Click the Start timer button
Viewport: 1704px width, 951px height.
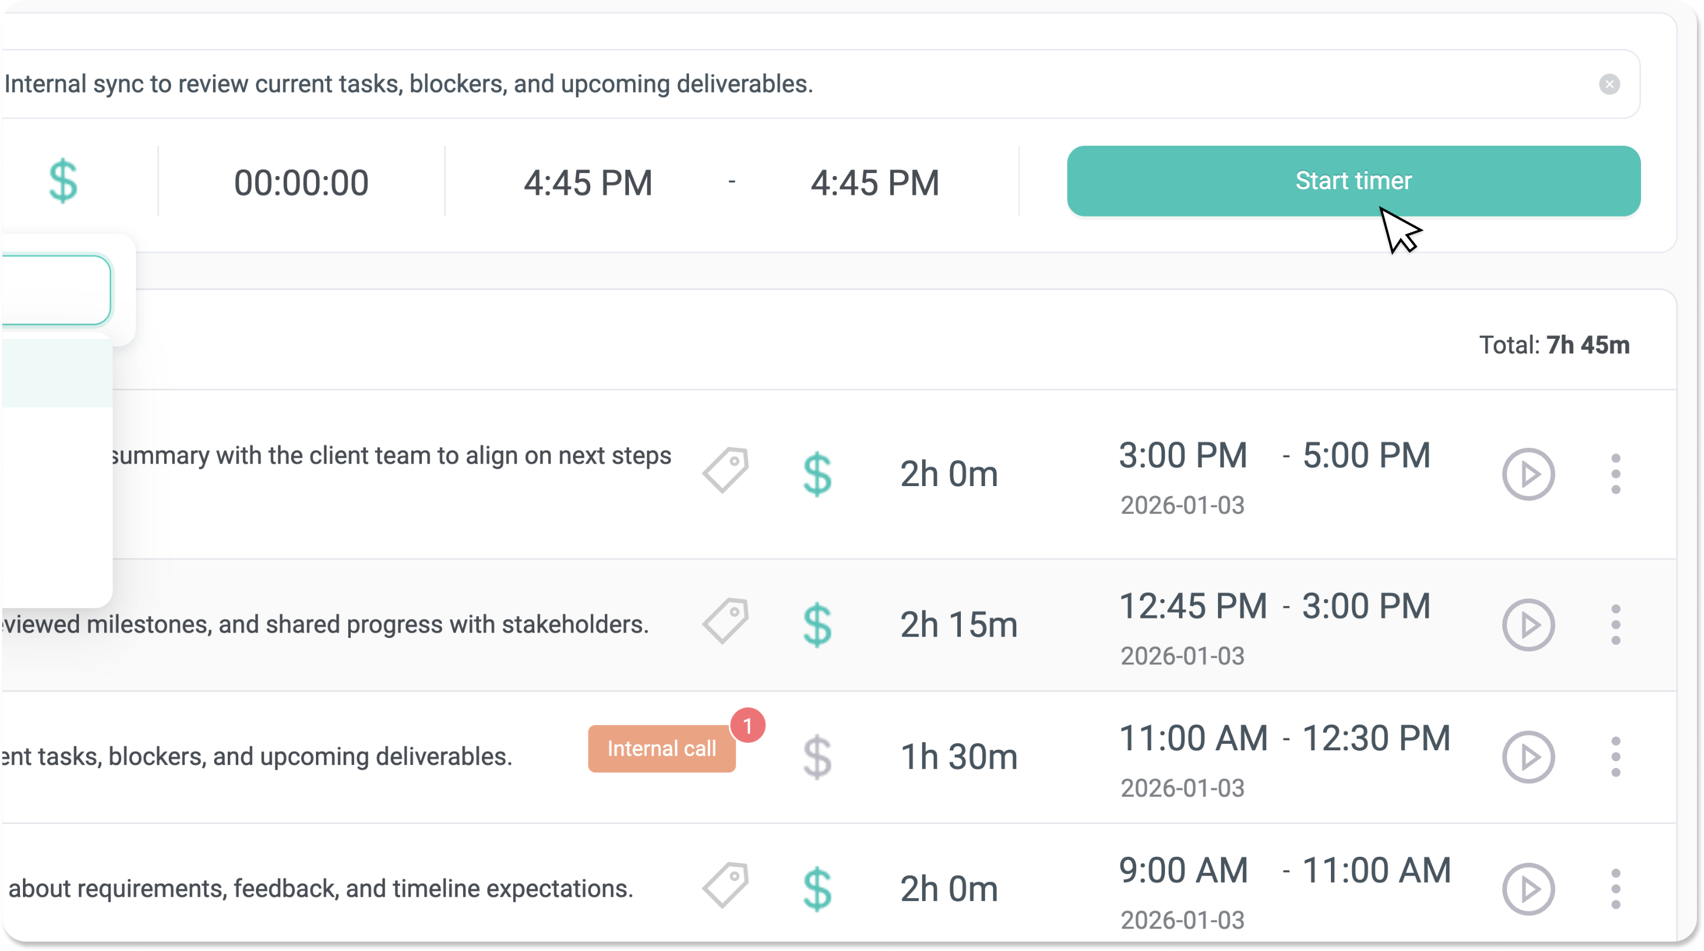pyautogui.click(x=1353, y=181)
